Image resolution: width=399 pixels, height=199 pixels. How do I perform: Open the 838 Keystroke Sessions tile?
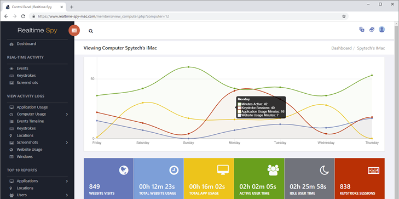point(360,178)
